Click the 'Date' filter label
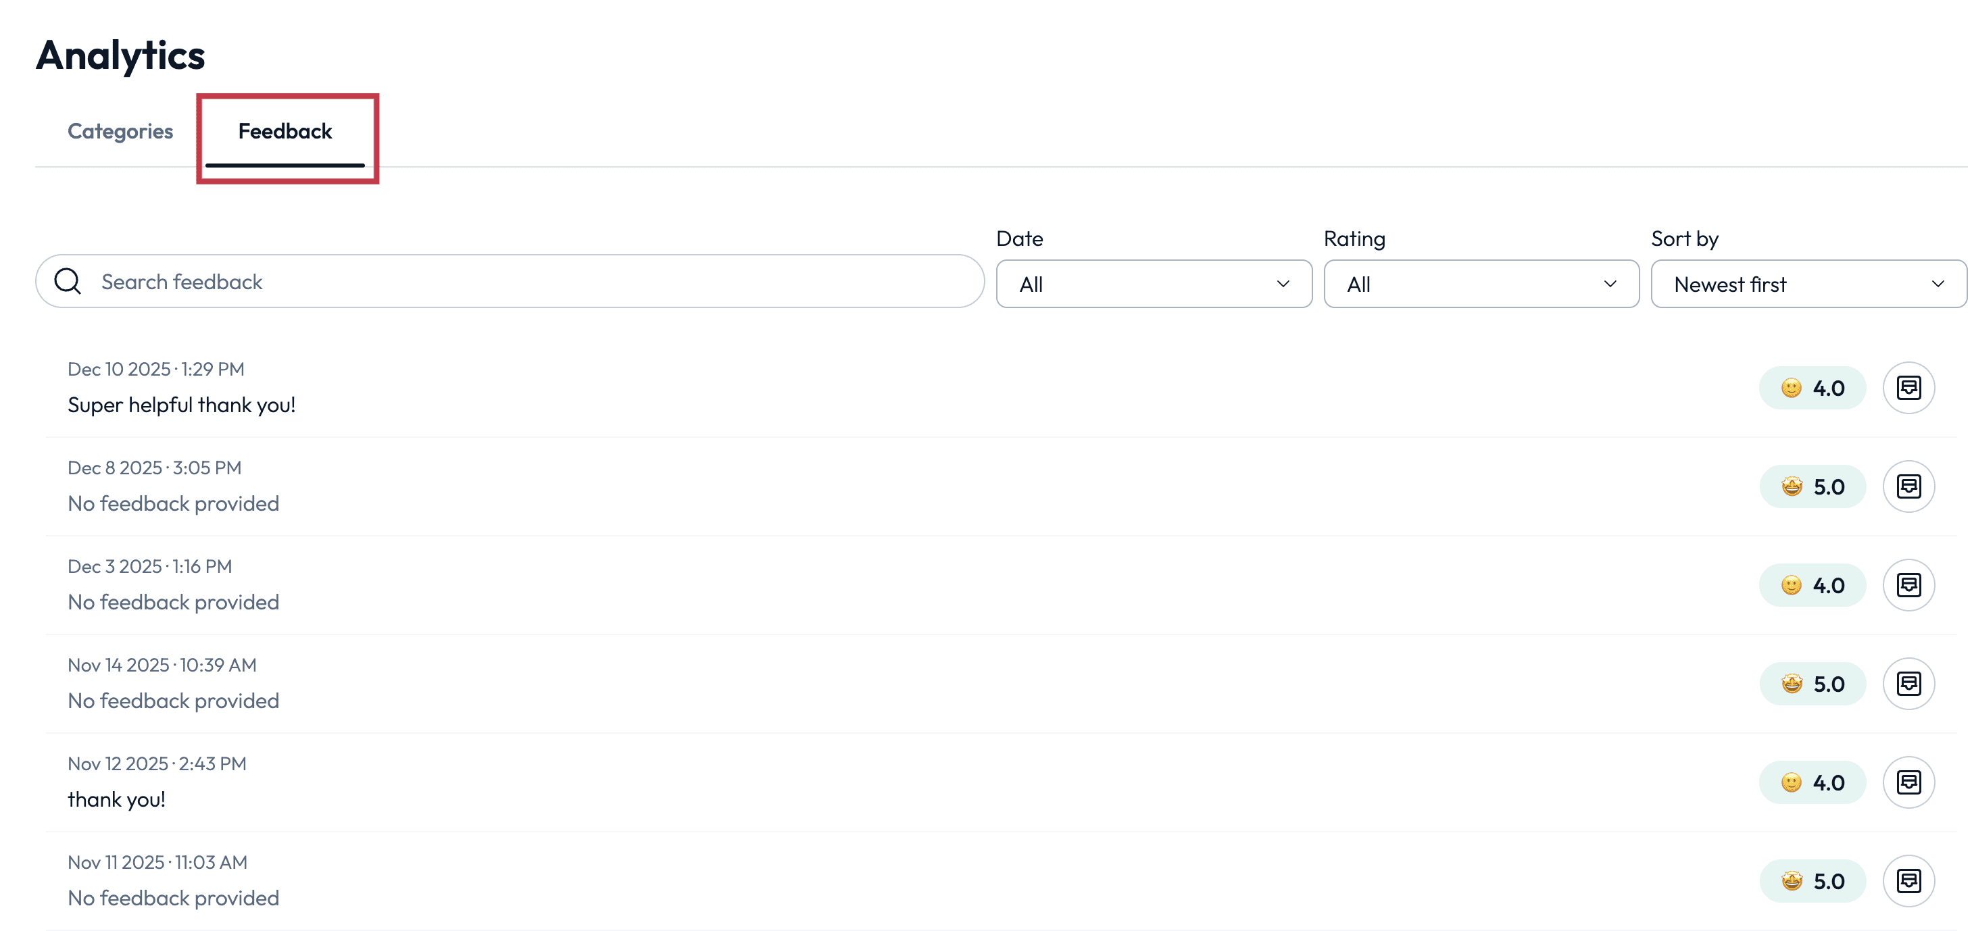 click(1020, 239)
